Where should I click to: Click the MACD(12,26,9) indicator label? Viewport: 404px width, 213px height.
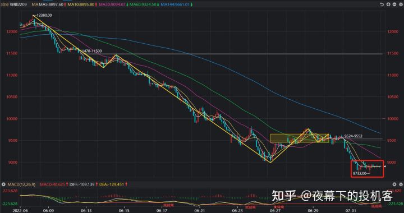click(22, 184)
